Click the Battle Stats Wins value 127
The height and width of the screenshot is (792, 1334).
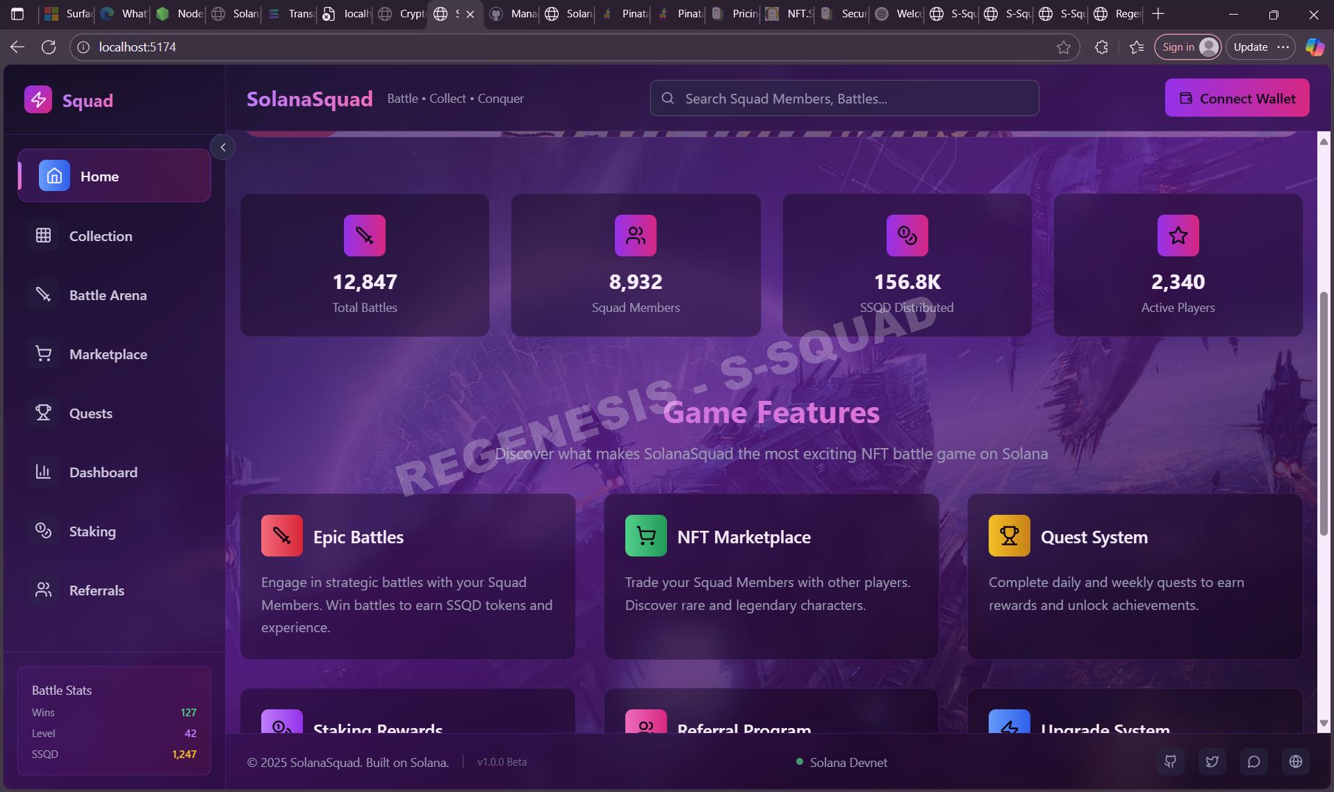coord(188,712)
